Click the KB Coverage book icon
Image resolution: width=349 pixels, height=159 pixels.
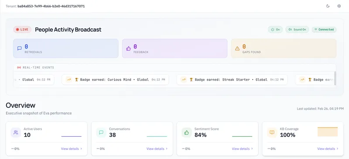[x=272, y=132]
